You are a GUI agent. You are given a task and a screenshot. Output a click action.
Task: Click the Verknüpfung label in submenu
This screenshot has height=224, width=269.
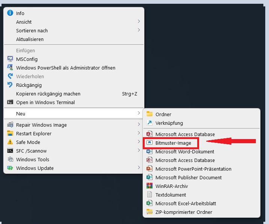click(169, 123)
